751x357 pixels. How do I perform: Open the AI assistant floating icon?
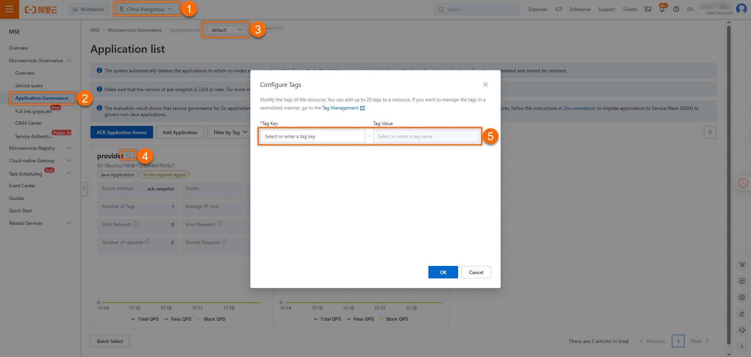tap(743, 183)
